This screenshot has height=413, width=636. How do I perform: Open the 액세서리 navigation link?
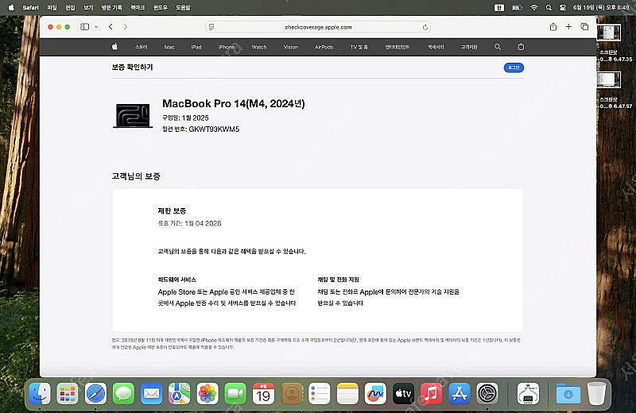(x=436, y=47)
